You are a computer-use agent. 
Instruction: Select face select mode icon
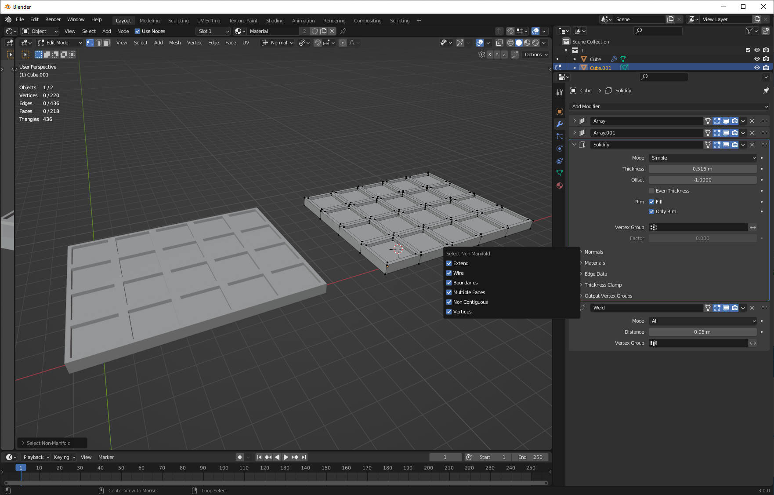point(107,43)
